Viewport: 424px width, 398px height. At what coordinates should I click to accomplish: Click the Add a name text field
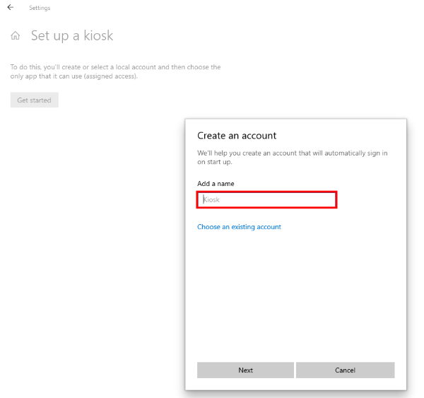tap(266, 200)
